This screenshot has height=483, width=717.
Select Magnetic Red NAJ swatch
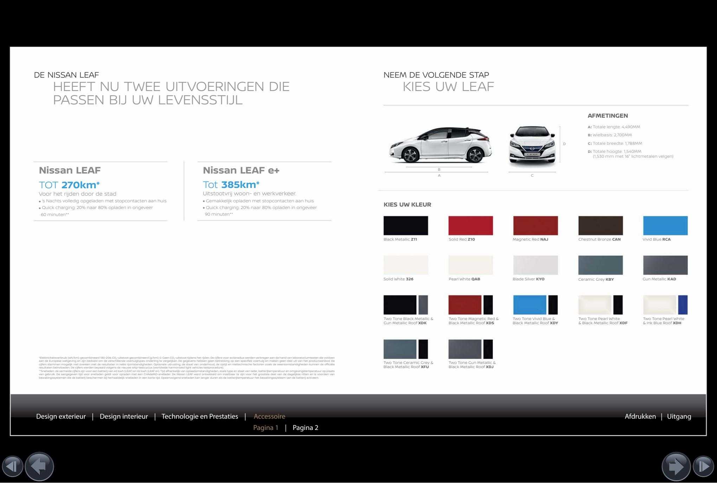pyautogui.click(x=535, y=226)
